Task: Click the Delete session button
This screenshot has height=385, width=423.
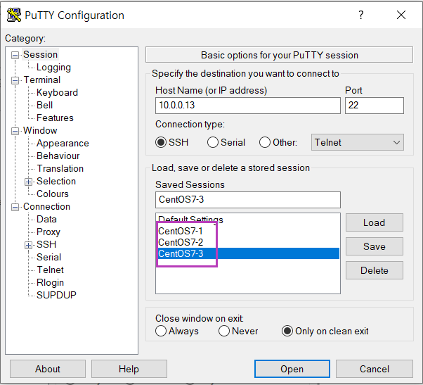Action: click(x=375, y=270)
